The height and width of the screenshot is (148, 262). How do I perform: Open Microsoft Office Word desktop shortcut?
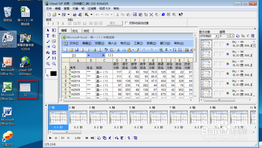click(8, 116)
